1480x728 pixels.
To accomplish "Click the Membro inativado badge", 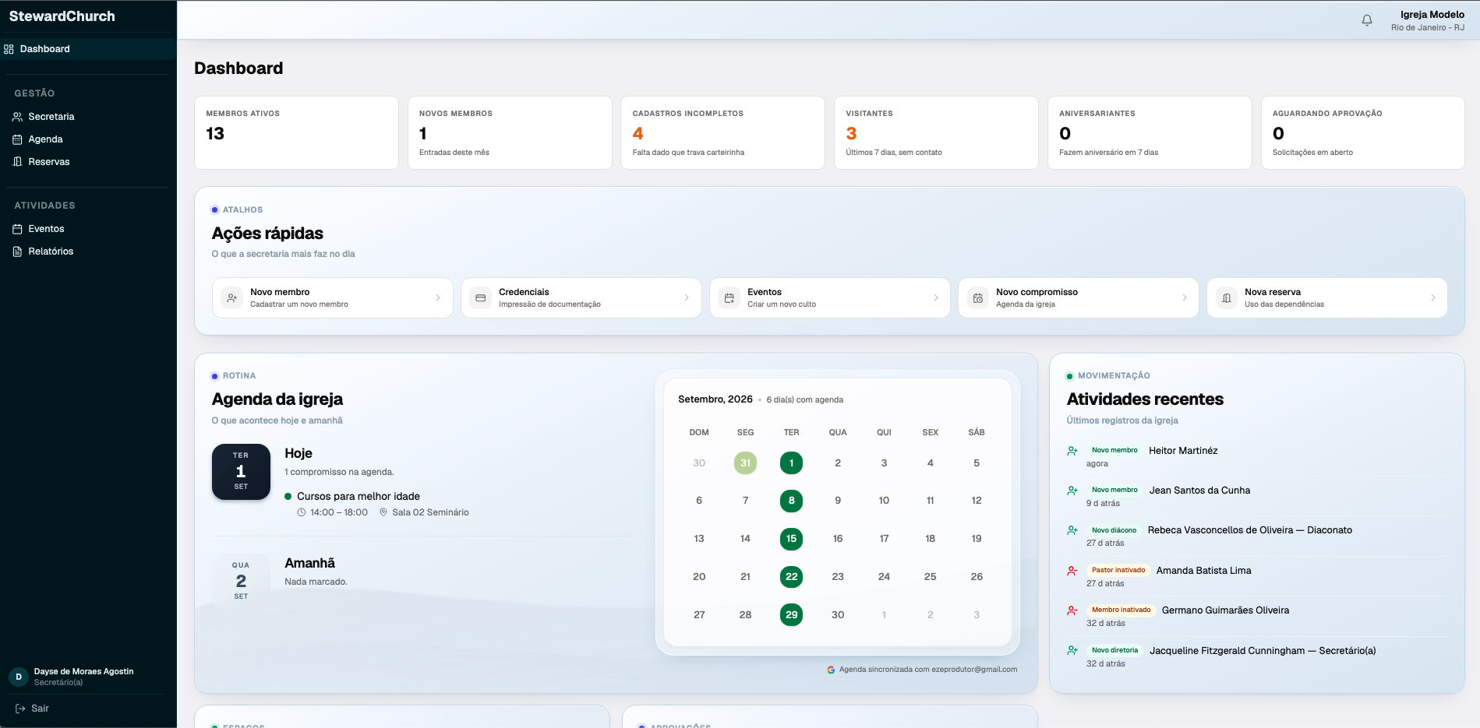I will 1121,610.
